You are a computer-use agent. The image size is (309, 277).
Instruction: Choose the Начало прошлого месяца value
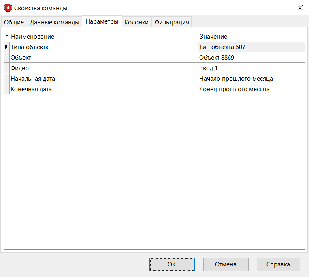(x=251, y=79)
